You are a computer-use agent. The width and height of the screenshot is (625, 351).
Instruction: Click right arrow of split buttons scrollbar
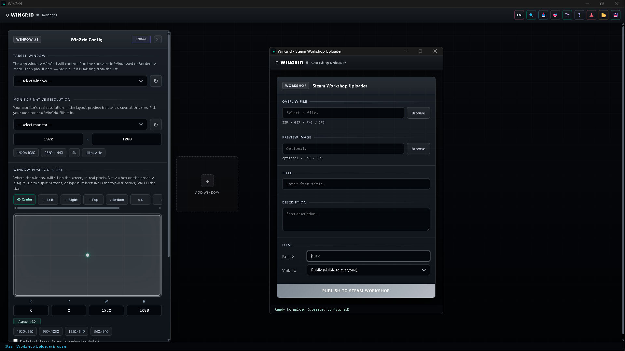click(160, 208)
